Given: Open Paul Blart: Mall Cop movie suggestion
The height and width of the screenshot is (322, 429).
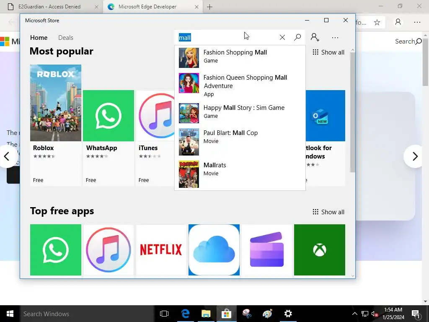Looking at the screenshot, I should pyautogui.click(x=240, y=142).
